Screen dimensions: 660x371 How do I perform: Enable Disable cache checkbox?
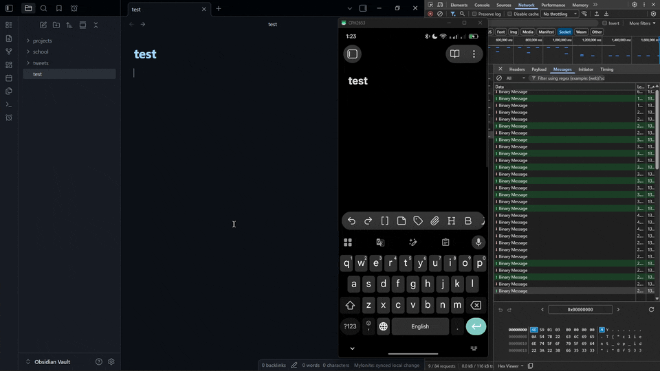click(509, 14)
